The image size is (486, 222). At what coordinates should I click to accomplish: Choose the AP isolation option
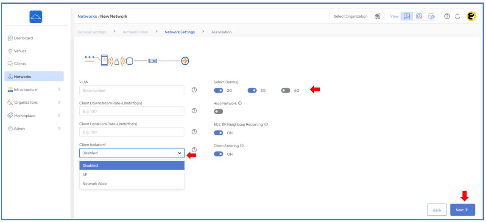[x=132, y=174]
